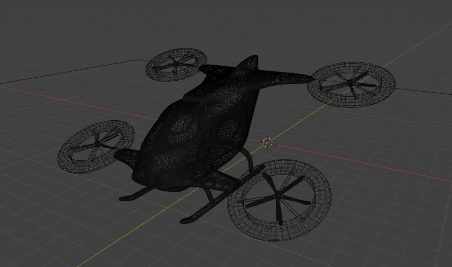Select the dorsal fin on top of fuselage
The width and height of the screenshot is (452, 267).
tap(248, 66)
